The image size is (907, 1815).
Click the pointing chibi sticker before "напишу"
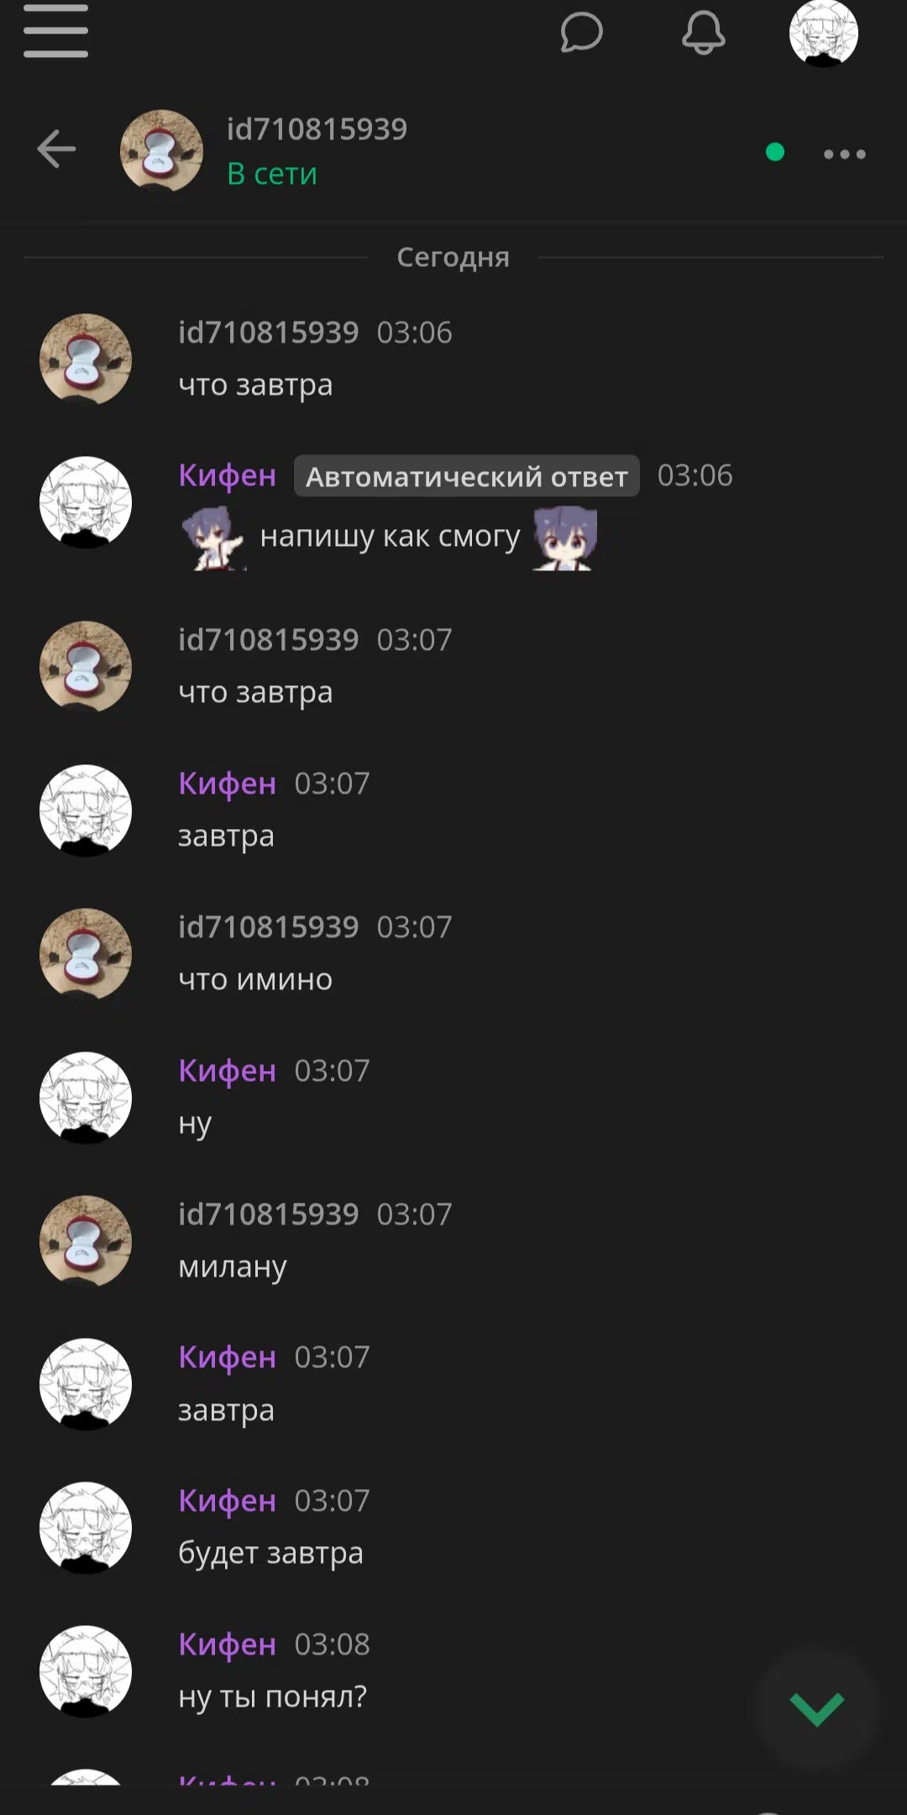[212, 538]
